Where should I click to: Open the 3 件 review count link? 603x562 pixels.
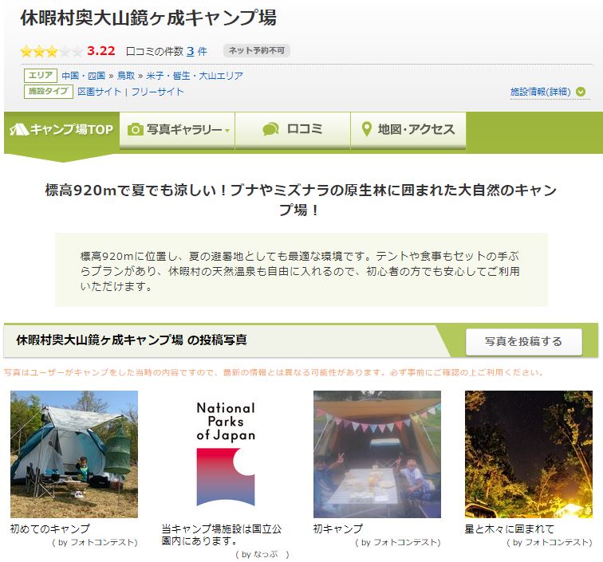point(197,51)
